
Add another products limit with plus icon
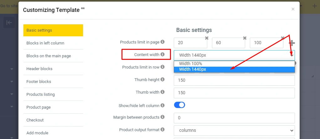click(292, 43)
